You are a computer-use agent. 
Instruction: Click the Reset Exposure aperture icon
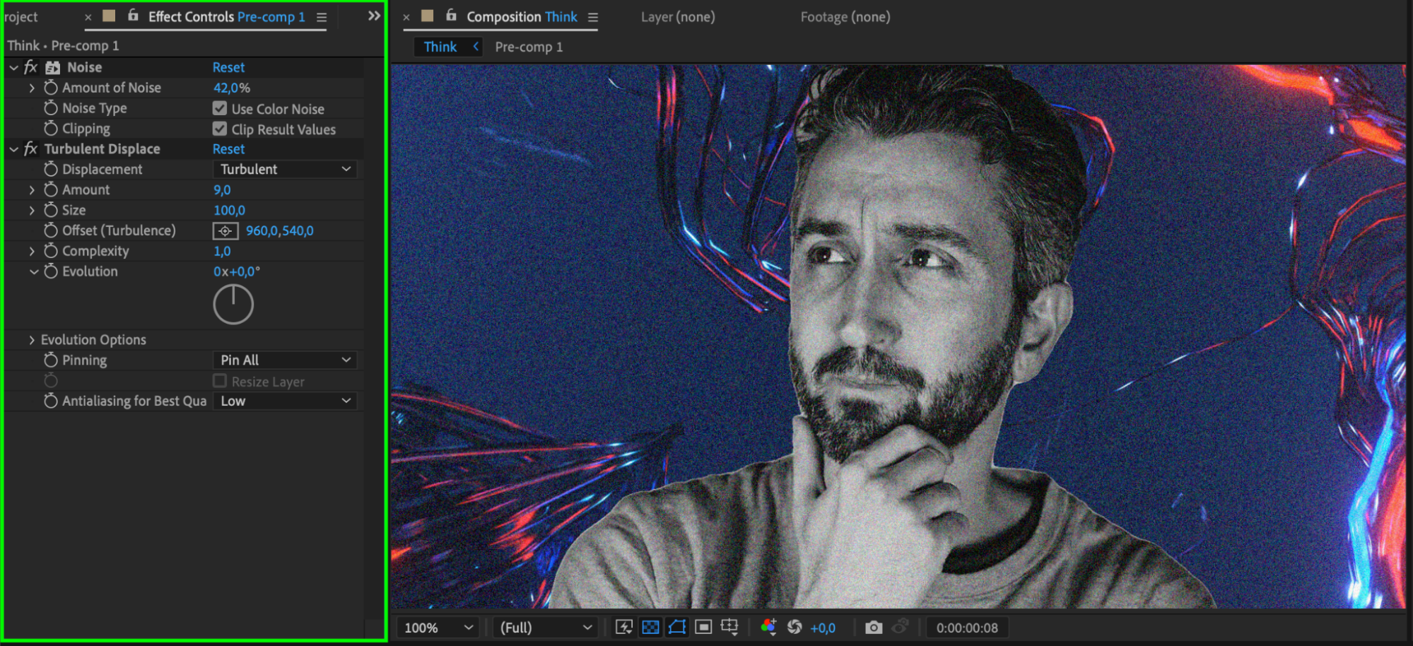tap(795, 628)
